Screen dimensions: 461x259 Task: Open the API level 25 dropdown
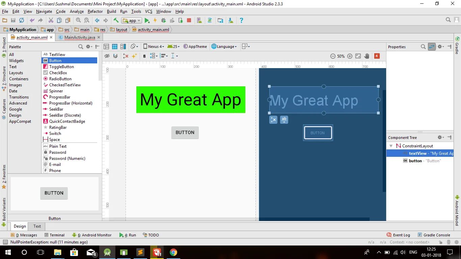(173, 46)
